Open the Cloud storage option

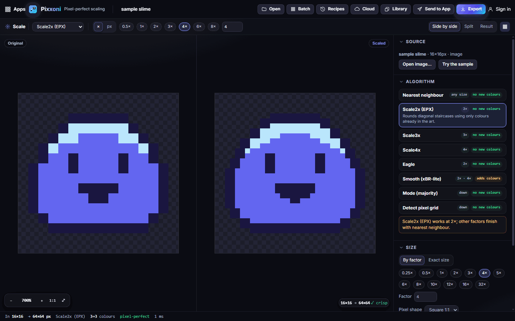click(364, 9)
